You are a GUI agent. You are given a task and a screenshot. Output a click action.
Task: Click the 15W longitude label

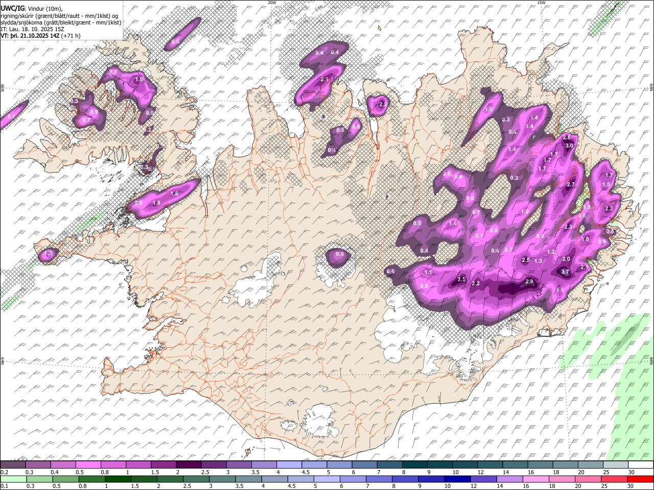(542, 3)
